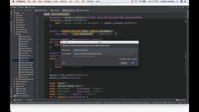199x112 pixels.
Task: Switch to the login.php editor tab
Action: coord(56,10)
